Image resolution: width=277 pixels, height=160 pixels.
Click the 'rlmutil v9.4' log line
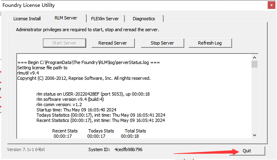click(x=28, y=73)
